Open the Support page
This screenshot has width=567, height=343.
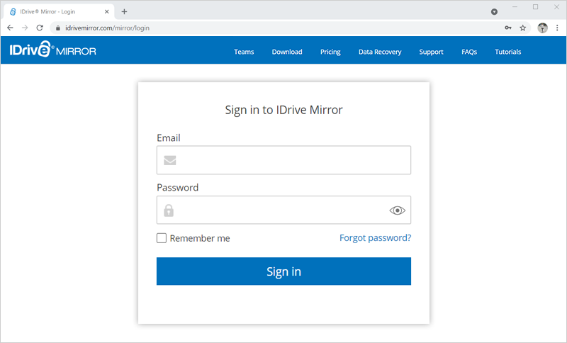431,52
